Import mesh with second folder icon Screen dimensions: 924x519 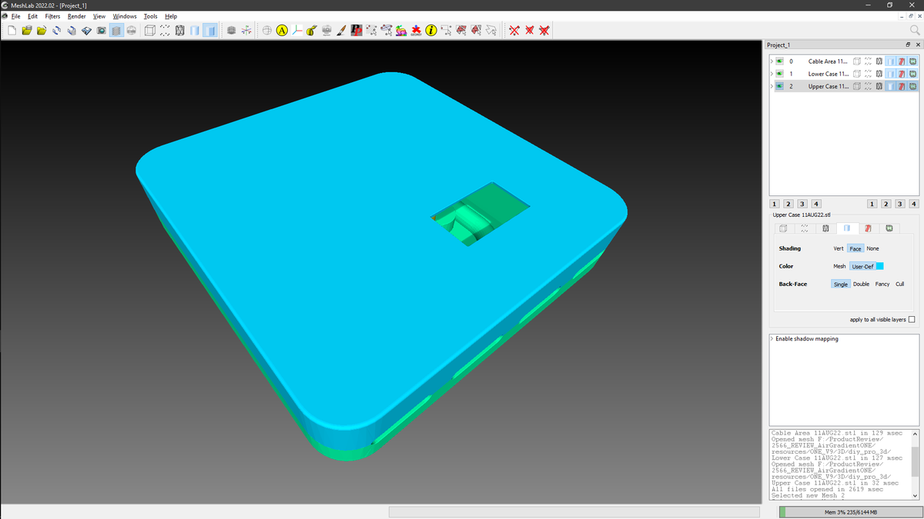42,31
